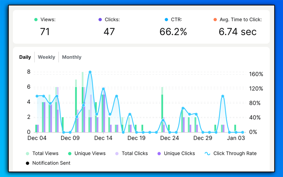The image size is (283, 177).
Task: Hide the Total Views series label
Action: tap(45, 153)
